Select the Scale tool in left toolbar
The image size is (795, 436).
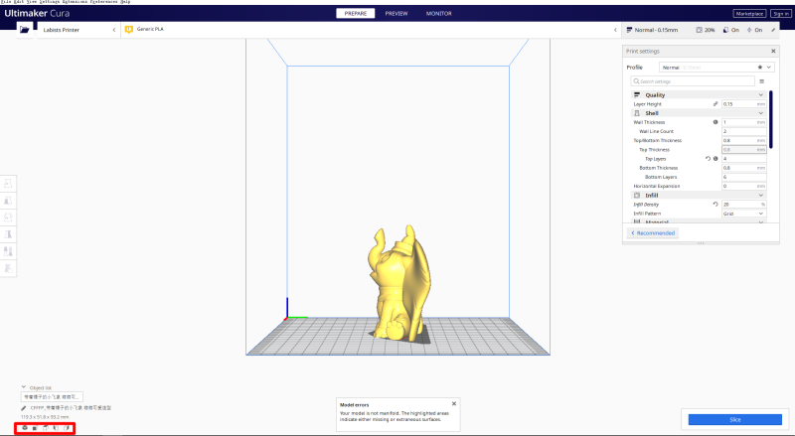[x=8, y=201]
